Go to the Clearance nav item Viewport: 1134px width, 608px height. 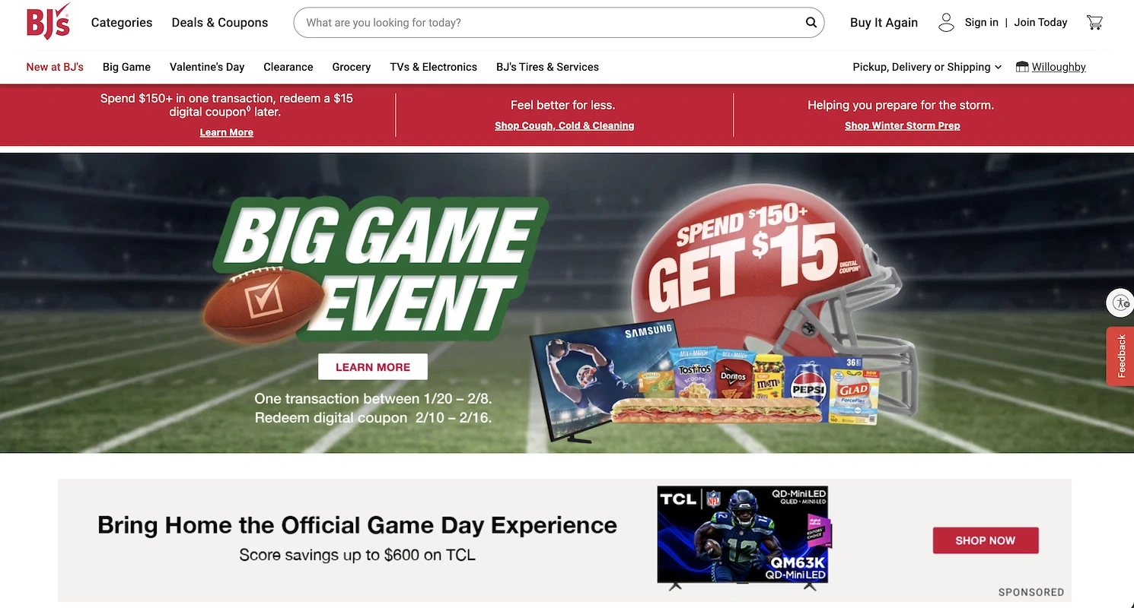(288, 67)
